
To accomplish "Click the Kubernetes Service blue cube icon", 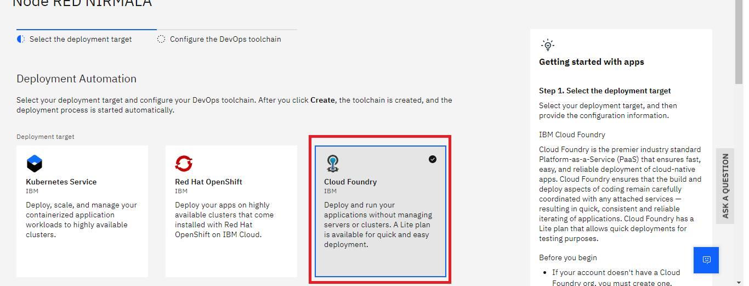I will click(x=34, y=163).
